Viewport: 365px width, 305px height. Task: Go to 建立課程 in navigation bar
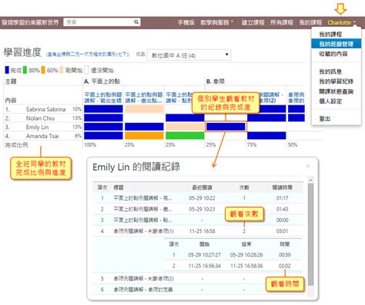tap(253, 22)
